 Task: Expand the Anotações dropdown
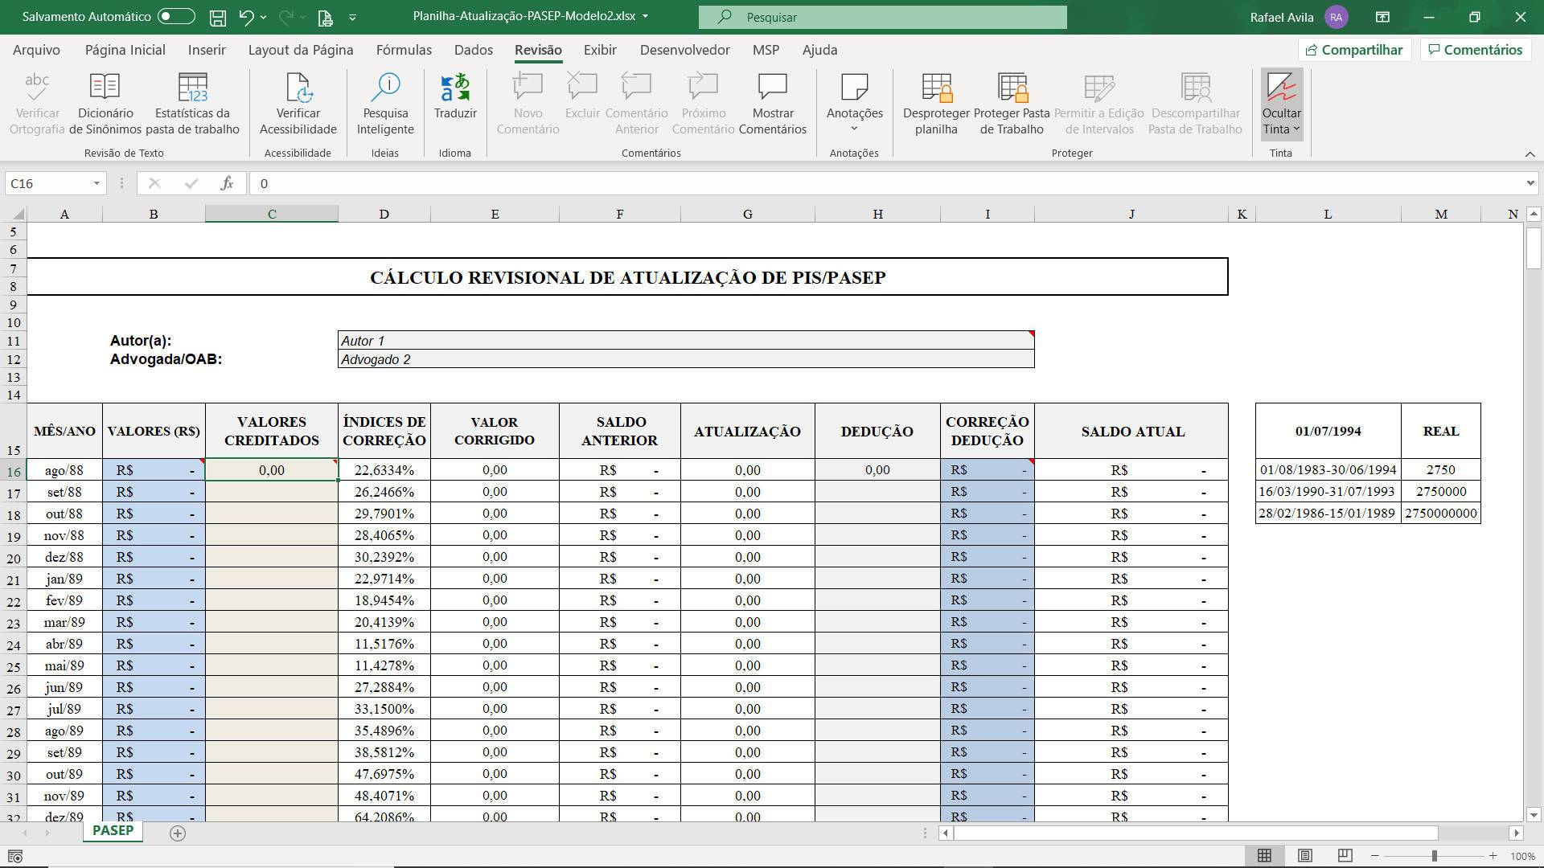pos(854,128)
